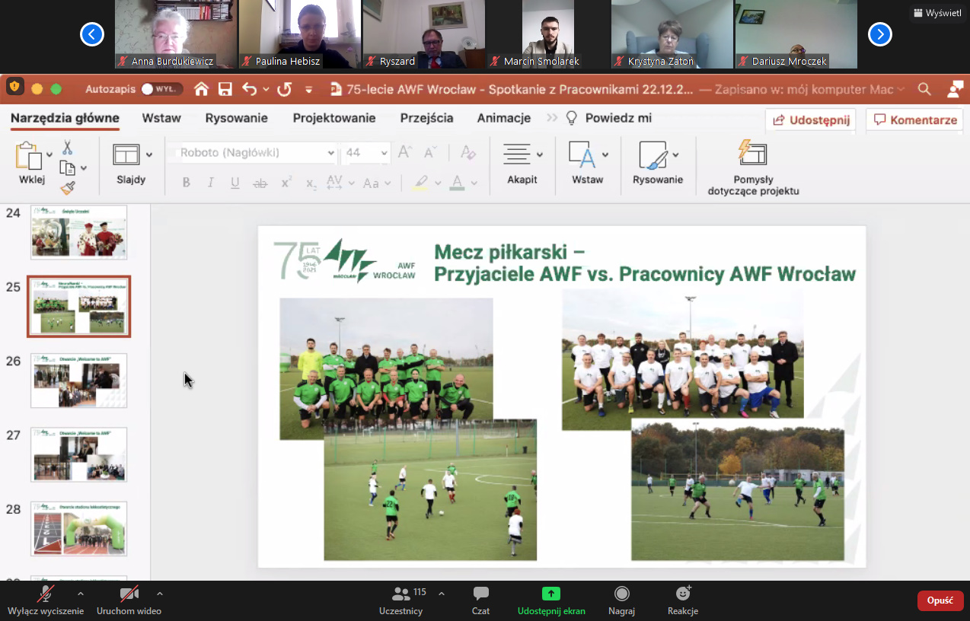Show previous participants with left arrow
Image resolution: width=970 pixels, height=621 pixels.
[92, 33]
